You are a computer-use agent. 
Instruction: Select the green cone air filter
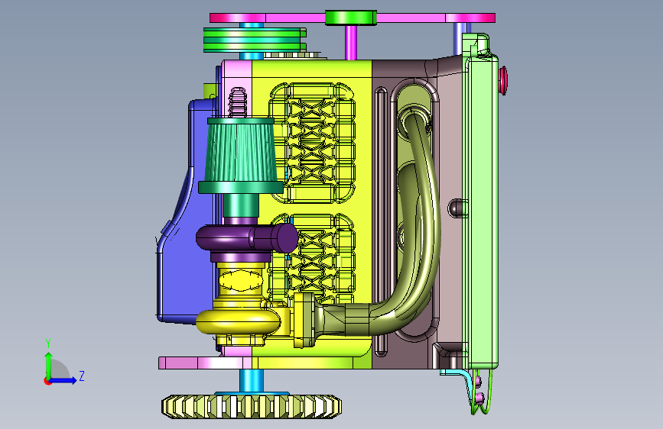(241, 156)
